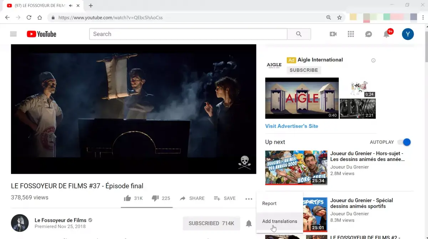Screen dimensions: 428x239
Task: Click the like/dislike ratio bar
Action: (147, 207)
